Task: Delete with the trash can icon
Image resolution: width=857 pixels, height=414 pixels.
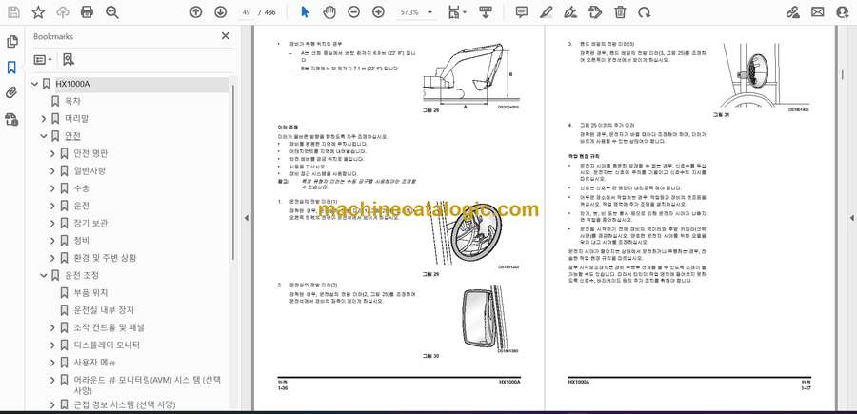Action: [620, 12]
